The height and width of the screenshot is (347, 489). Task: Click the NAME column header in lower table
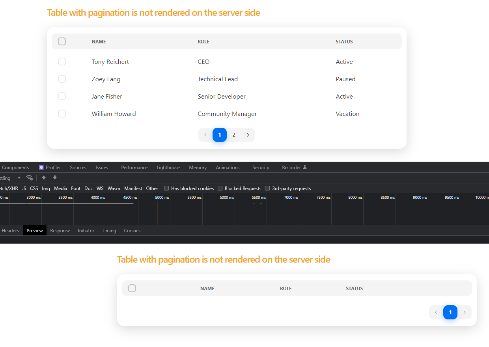tap(207, 288)
